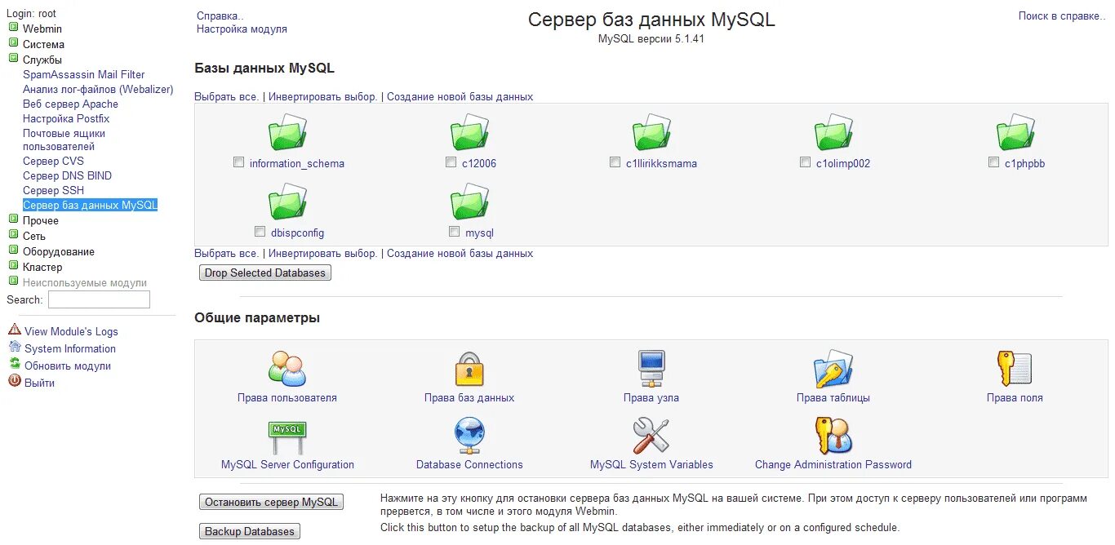Open Сервер CVS module

click(x=53, y=161)
